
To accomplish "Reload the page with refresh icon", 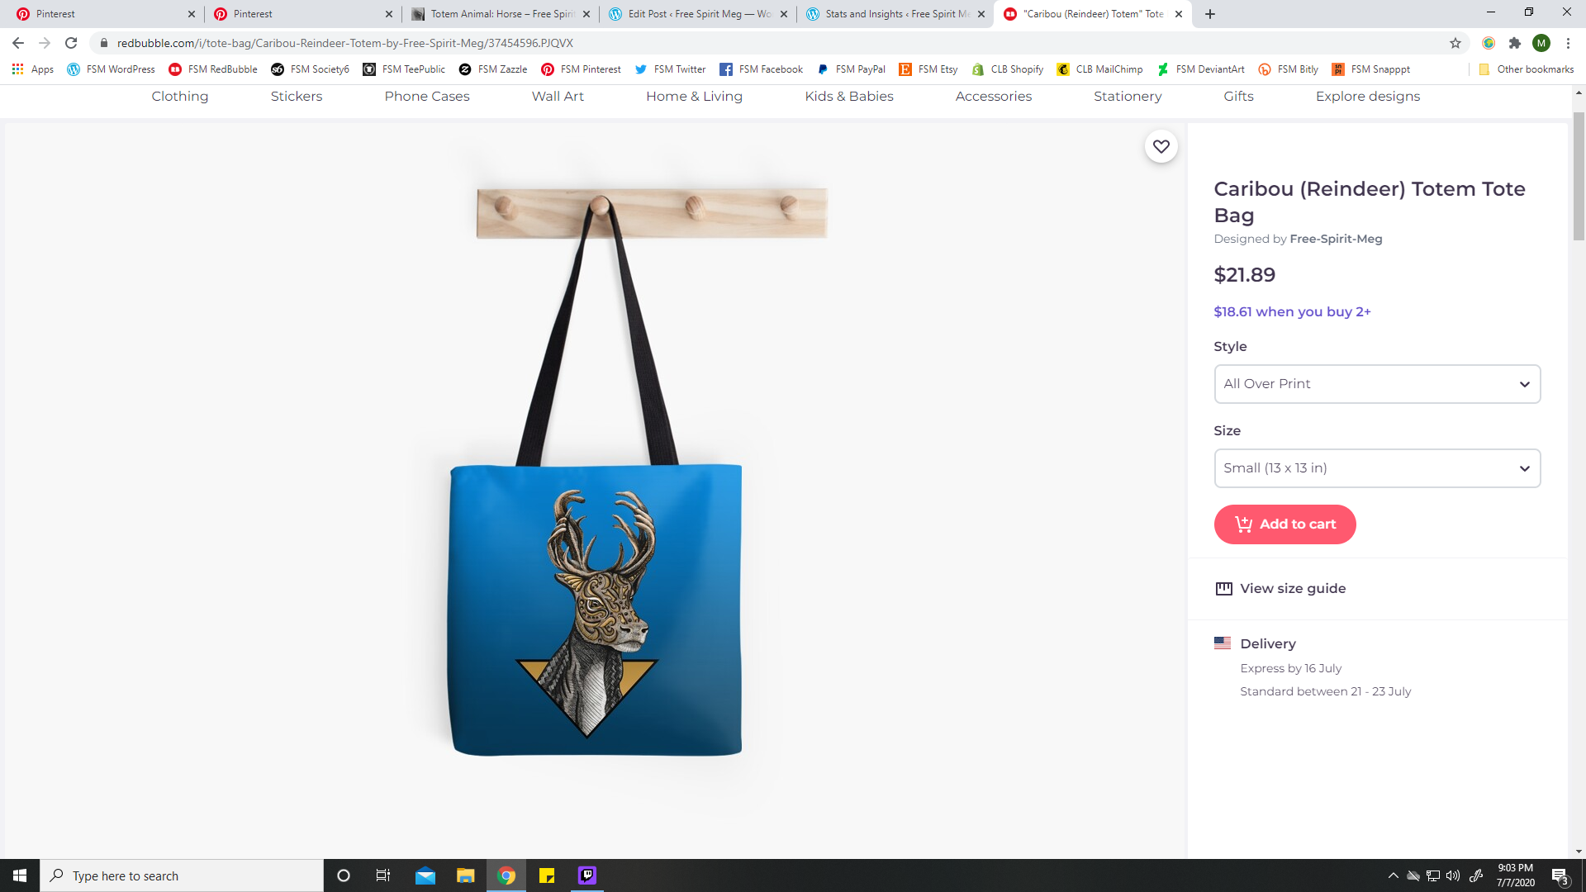I will pyautogui.click(x=71, y=43).
